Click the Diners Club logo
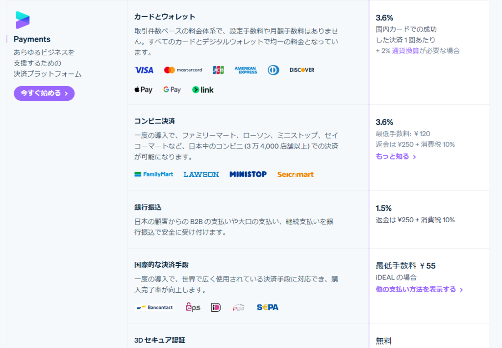The image size is (502, 348). click(274, 70)
